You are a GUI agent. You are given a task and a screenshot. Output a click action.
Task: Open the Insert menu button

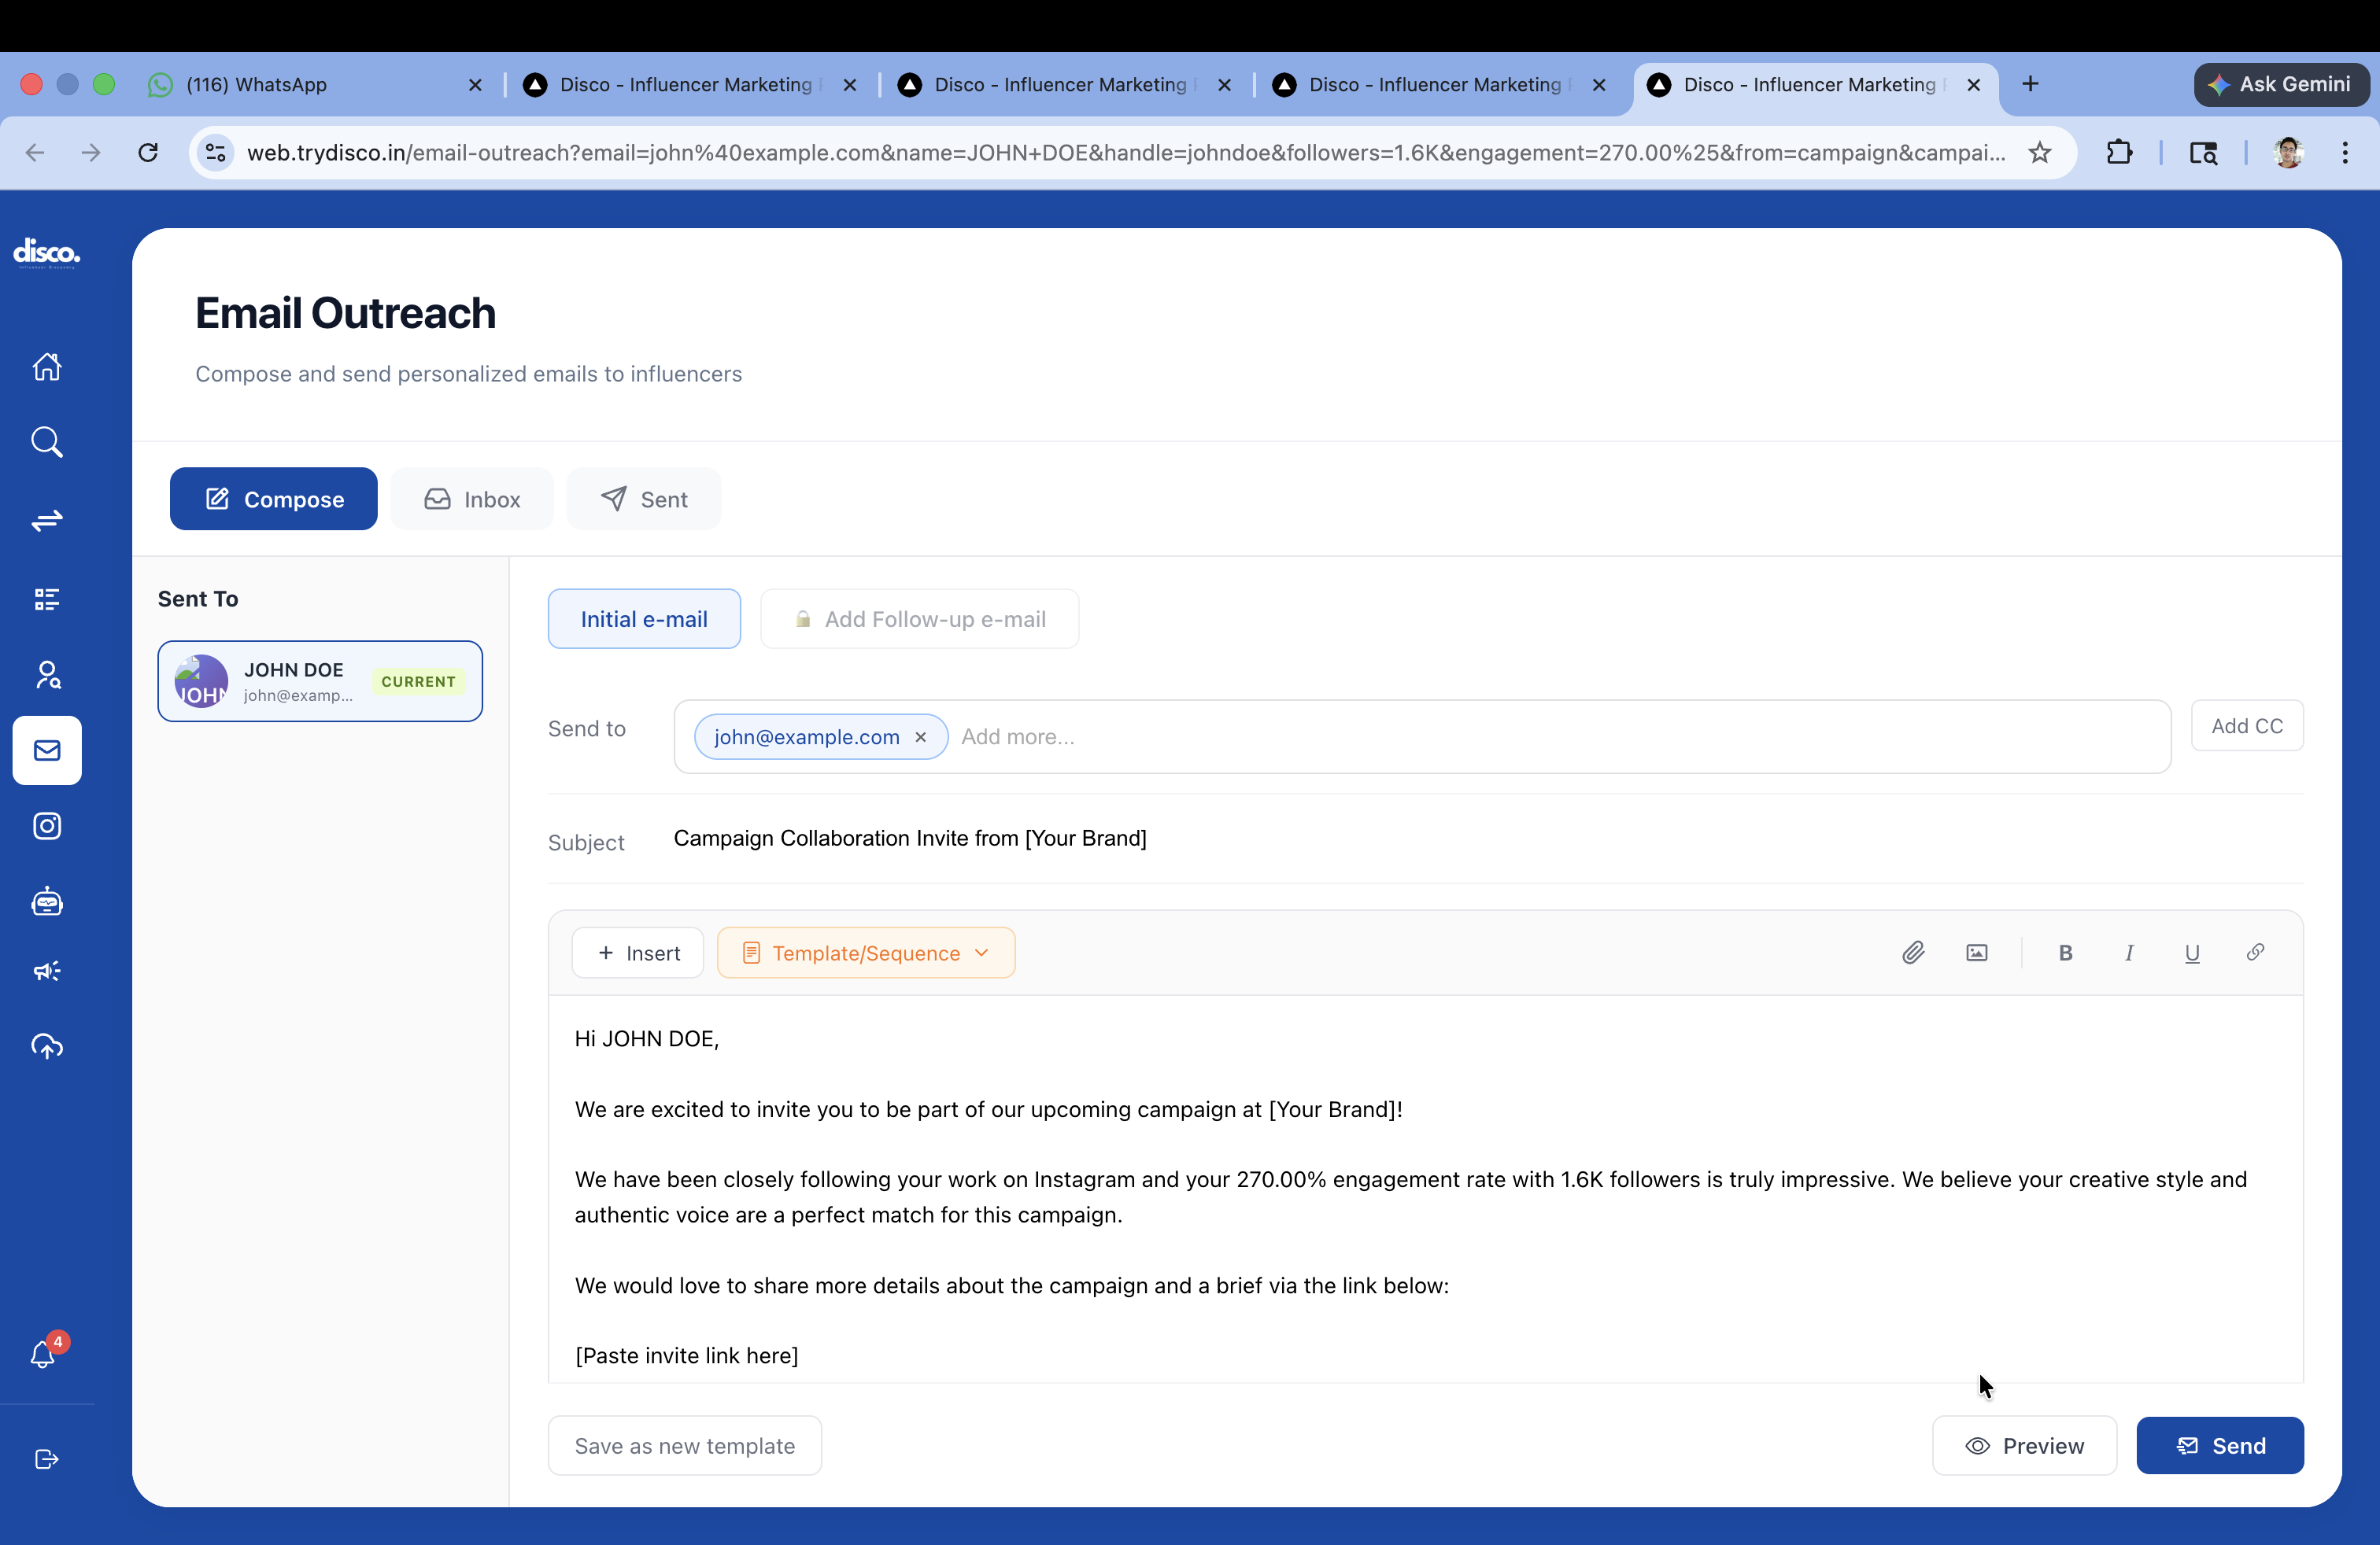click(x=638, y=953)
